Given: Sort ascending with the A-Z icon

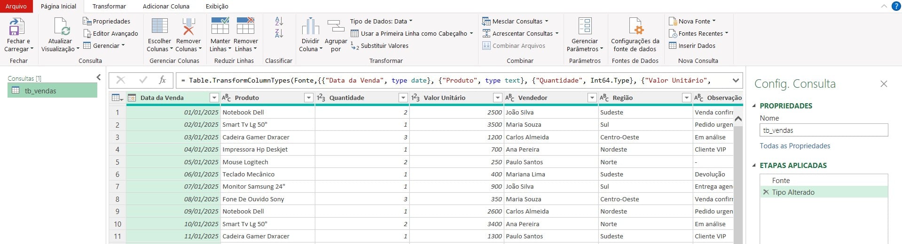Looking at the screenshot, I should [x=279, y=21].
